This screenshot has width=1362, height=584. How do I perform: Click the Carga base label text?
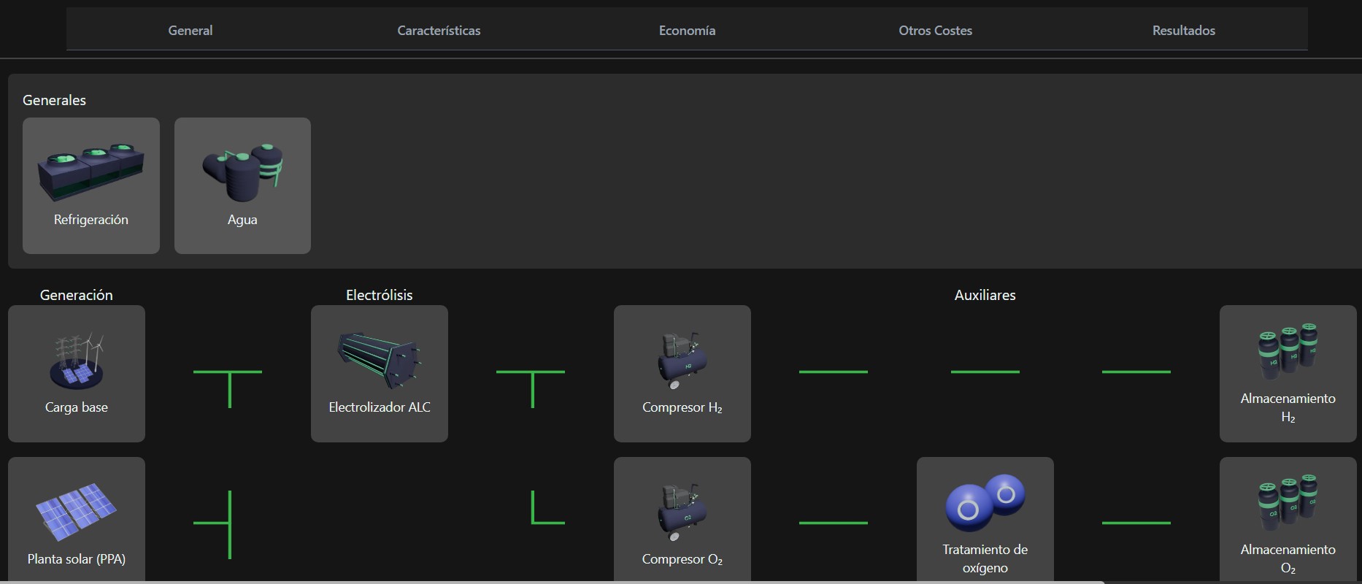pyautogui.click(x=77, y=407)
